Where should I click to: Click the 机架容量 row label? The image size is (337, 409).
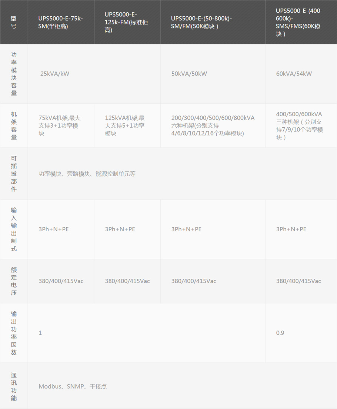(14, 125)
